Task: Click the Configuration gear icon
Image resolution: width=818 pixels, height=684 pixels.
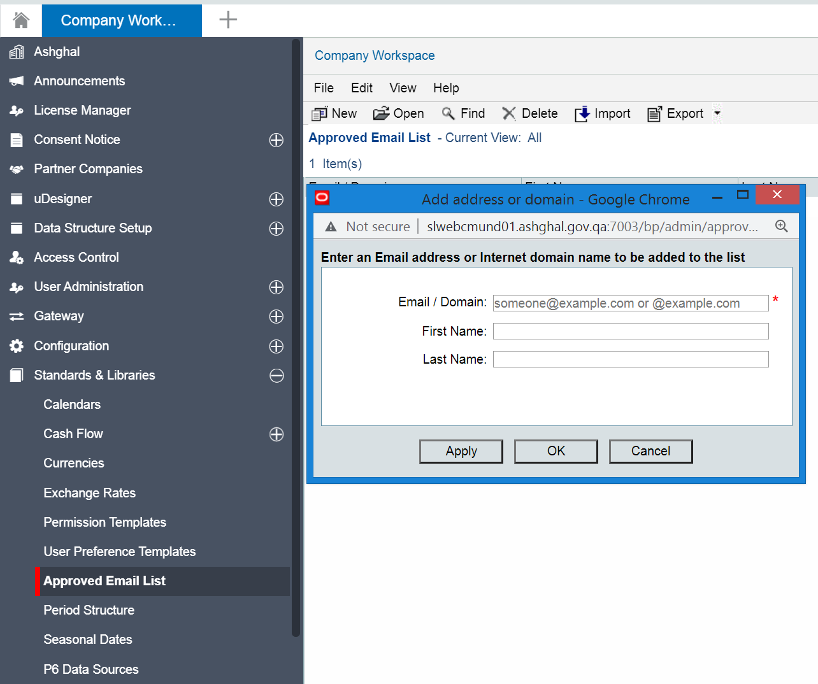Action: click(x=17, y=346)
